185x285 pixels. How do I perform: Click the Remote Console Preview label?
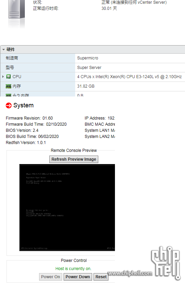click(74, 150)
